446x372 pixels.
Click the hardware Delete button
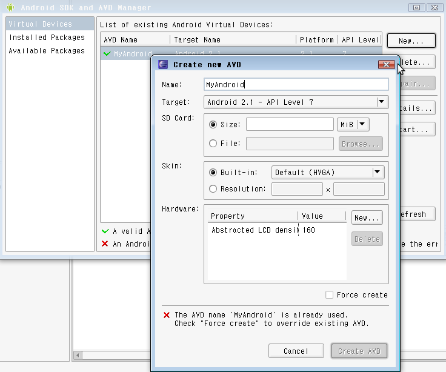367,239
